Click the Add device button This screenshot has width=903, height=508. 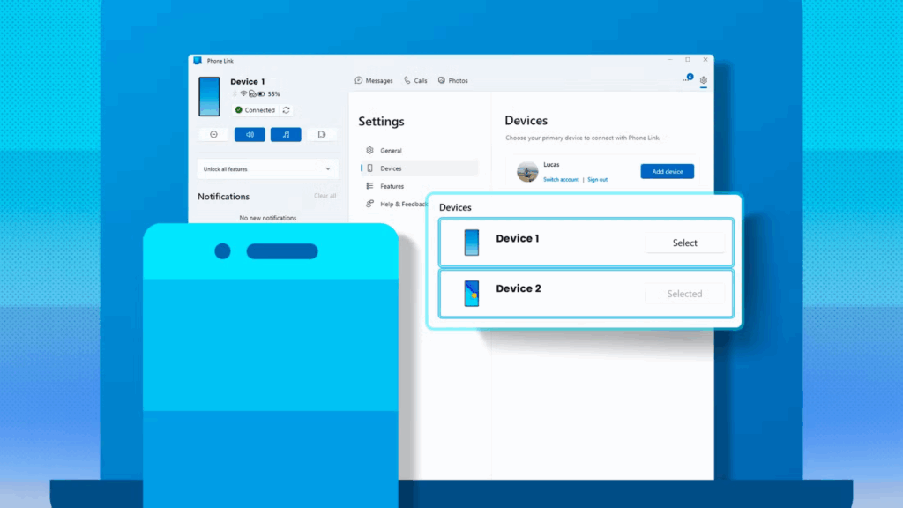tap(667, 172)
